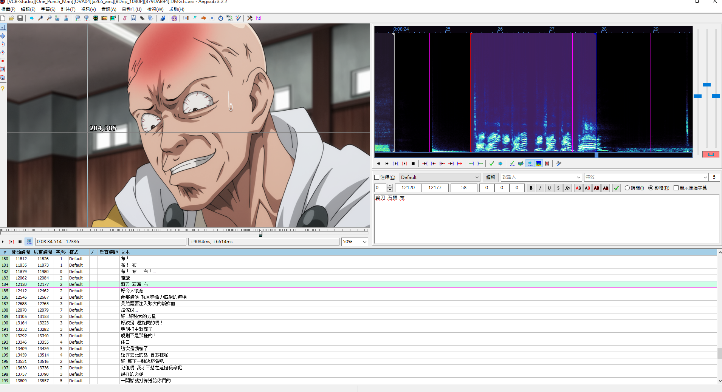Select subtitle row 189 好…好強大的力量

[x=358, y=316]
